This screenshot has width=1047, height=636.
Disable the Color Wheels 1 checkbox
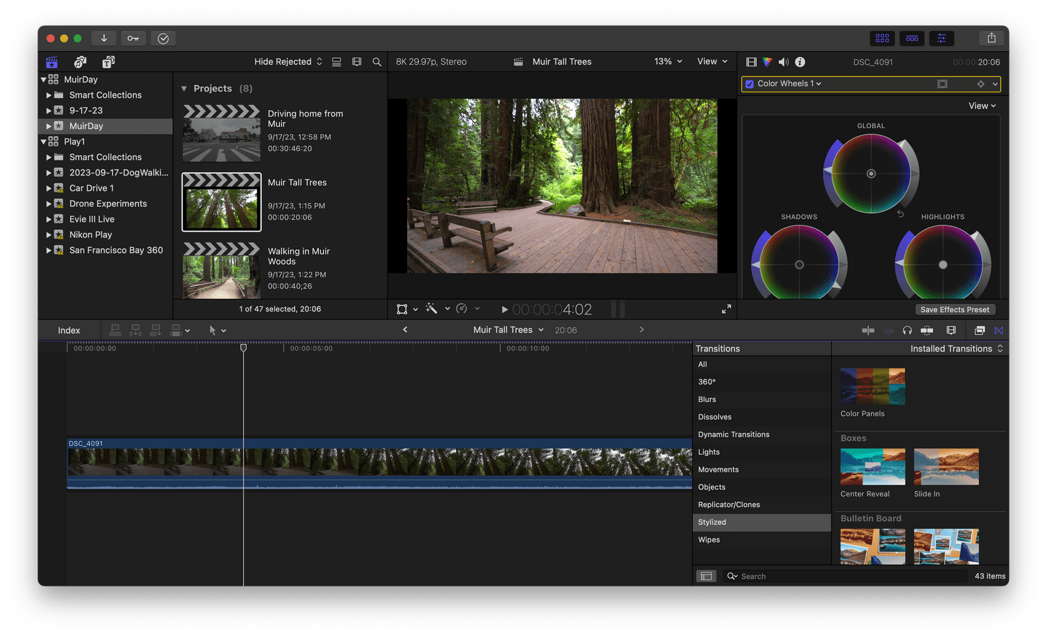(x=750, y=84)
